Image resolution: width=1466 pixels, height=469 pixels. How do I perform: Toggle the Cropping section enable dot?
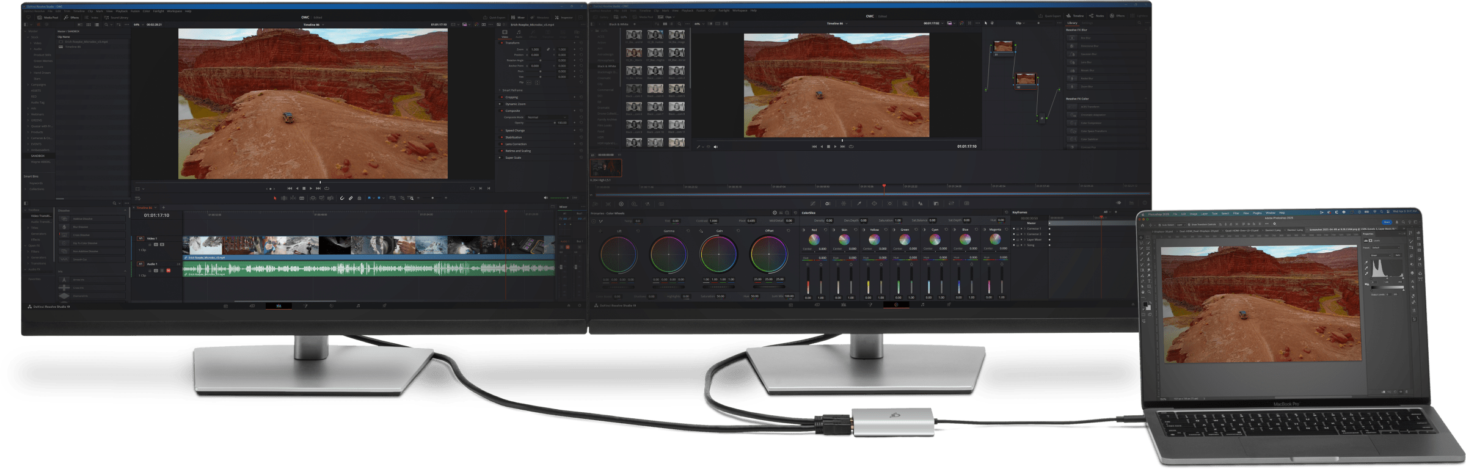pyautogui.click(x=502, y=97)
